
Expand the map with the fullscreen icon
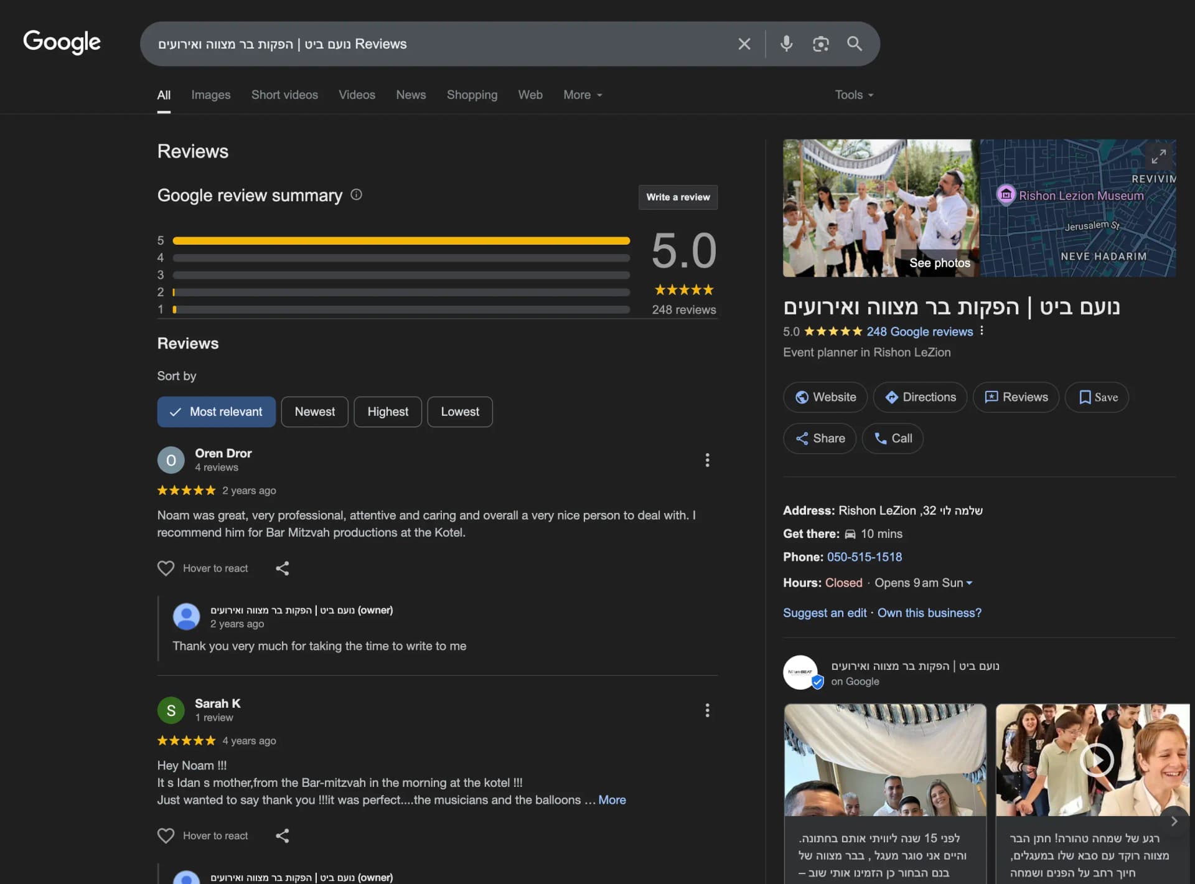point(1158,157)
